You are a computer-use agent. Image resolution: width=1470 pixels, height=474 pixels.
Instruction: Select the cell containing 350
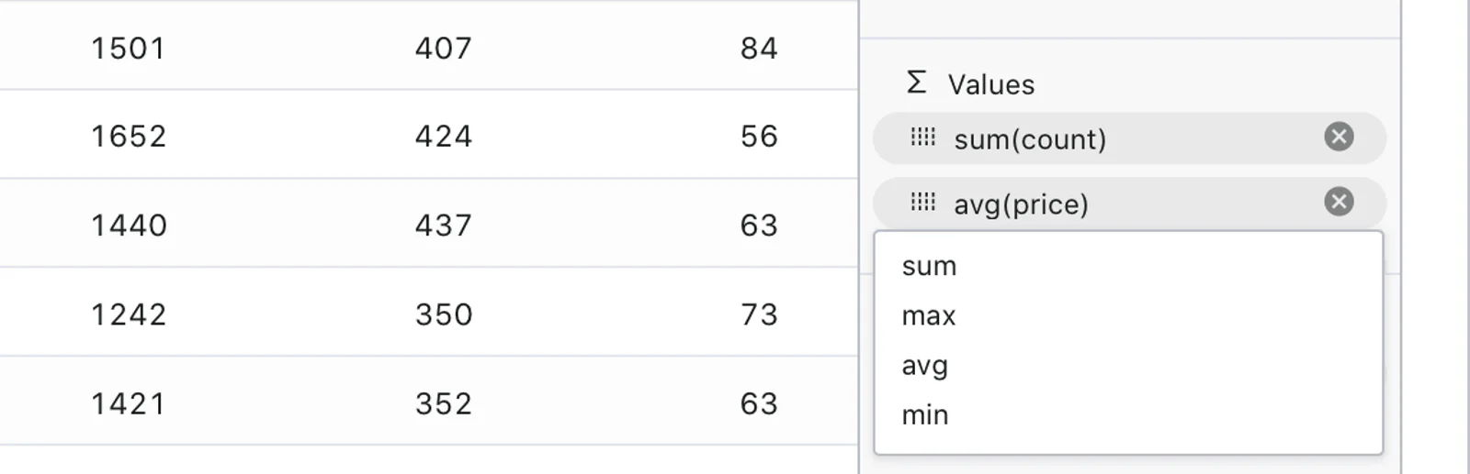coord(443,314)
